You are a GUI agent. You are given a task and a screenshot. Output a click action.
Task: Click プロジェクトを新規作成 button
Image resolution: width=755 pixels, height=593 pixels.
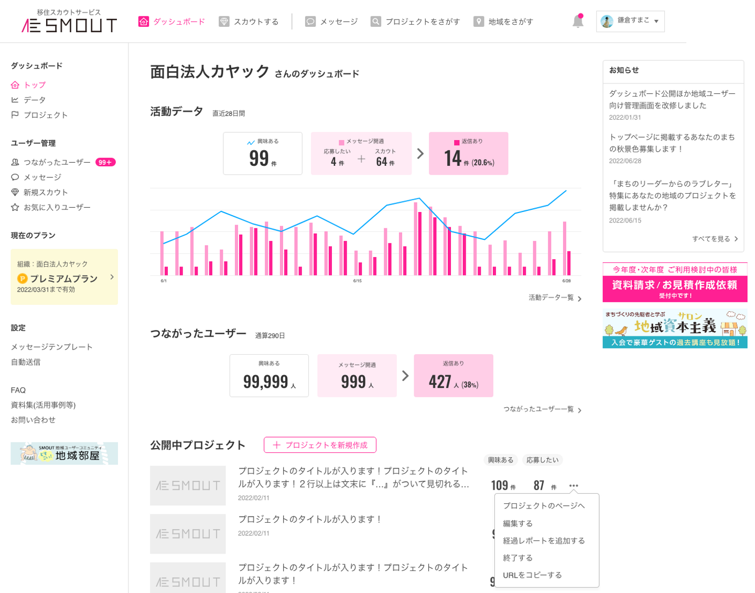tap(320, 445)
